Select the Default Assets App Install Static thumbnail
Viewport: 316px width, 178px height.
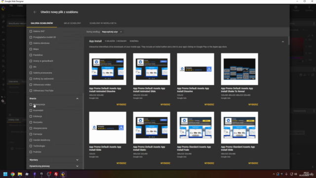152,128
